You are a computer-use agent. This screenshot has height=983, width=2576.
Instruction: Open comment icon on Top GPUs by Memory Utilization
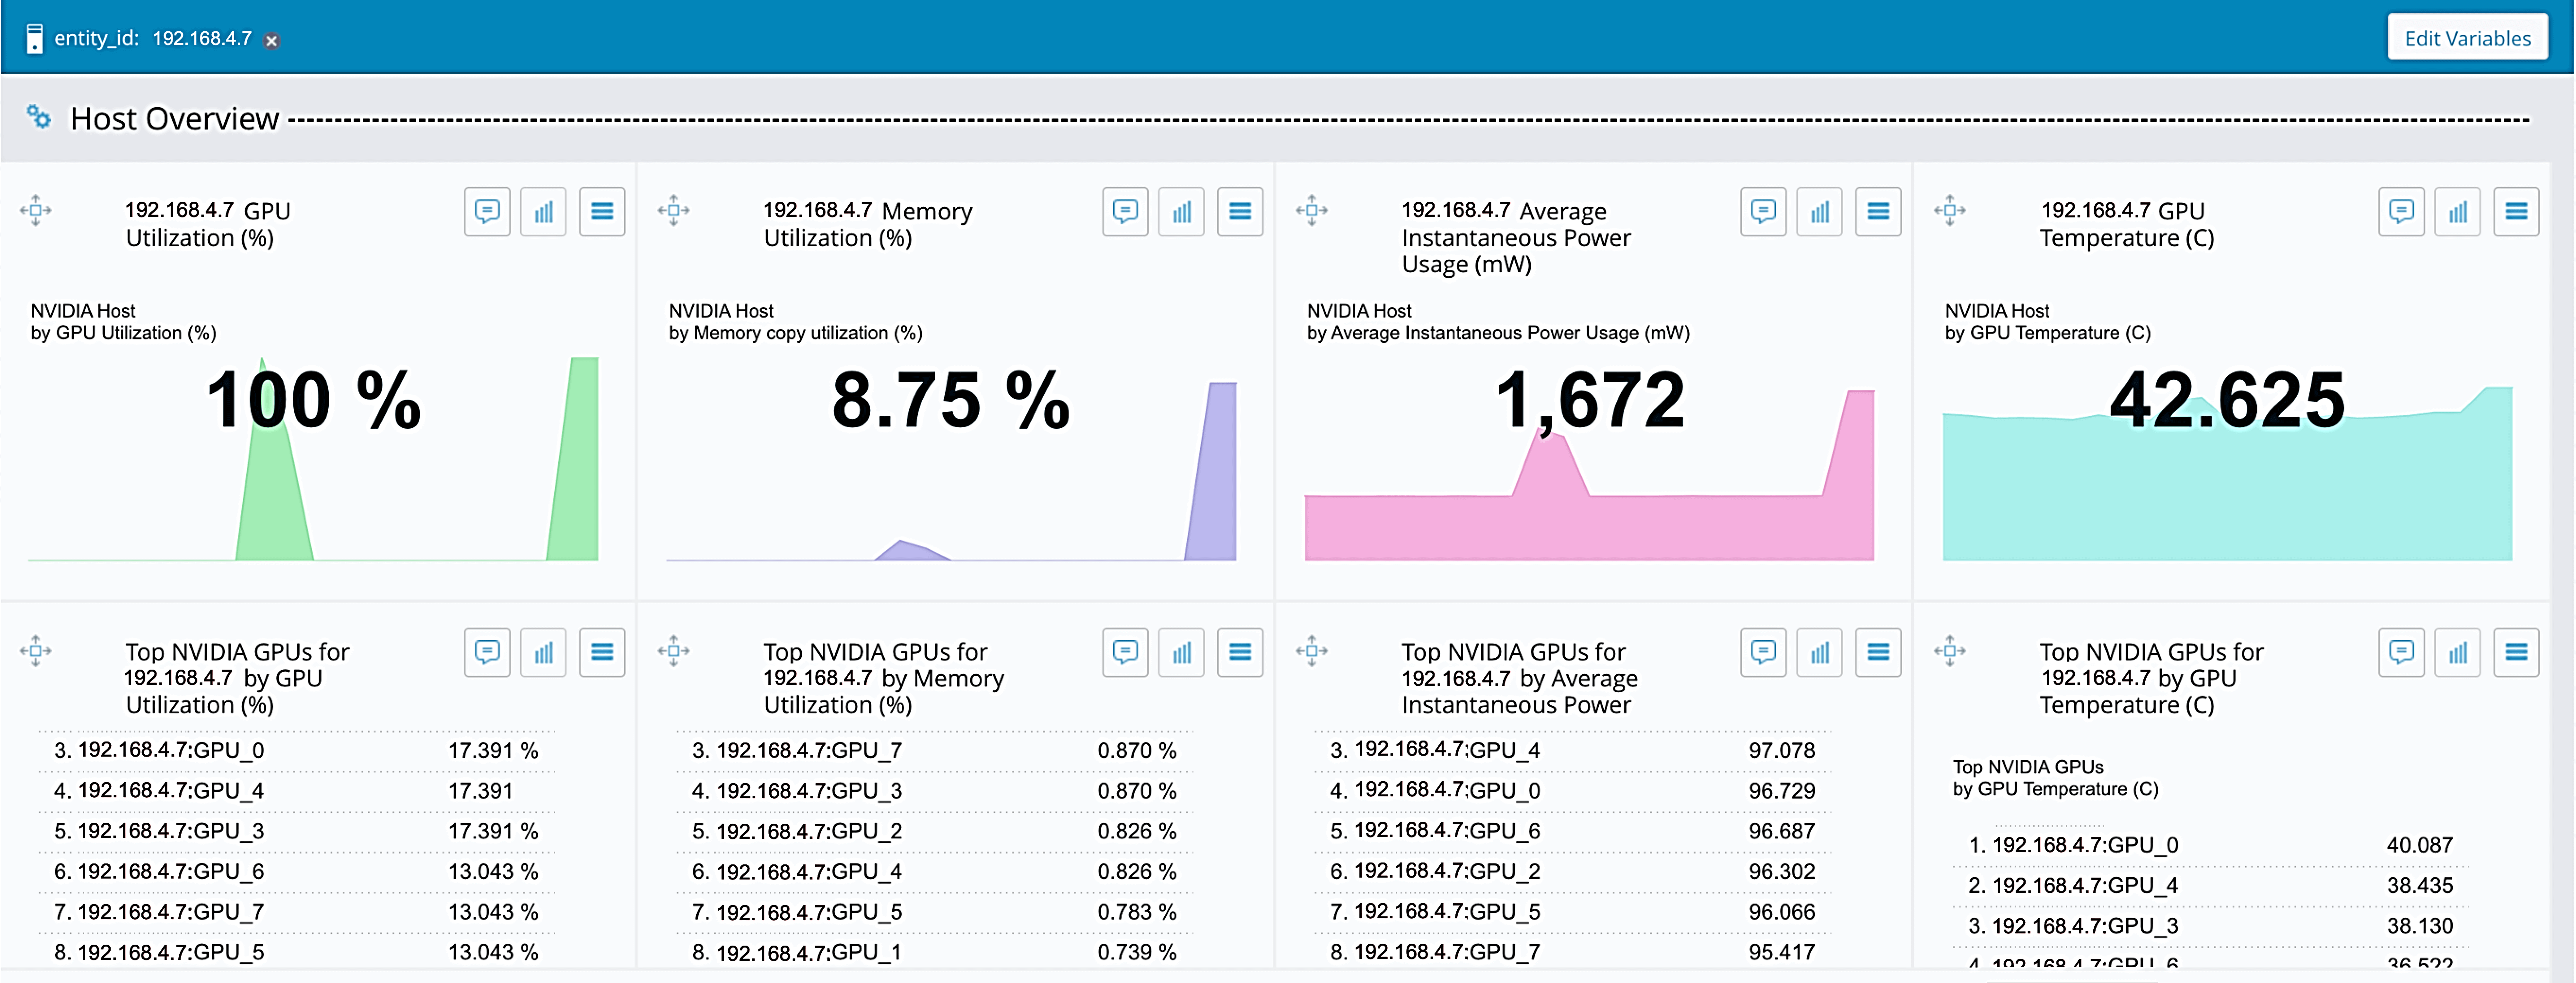1125,653
